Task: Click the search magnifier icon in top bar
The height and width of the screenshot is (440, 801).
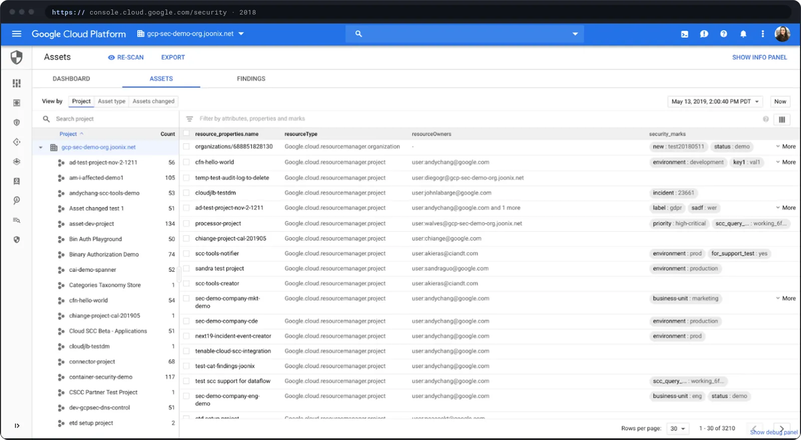Action: point(358,34)
